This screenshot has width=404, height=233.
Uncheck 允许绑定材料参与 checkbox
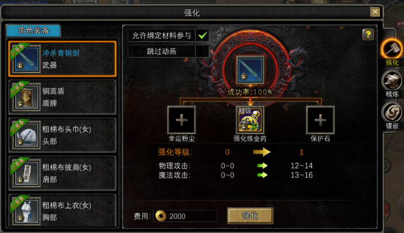click(202, 35)
